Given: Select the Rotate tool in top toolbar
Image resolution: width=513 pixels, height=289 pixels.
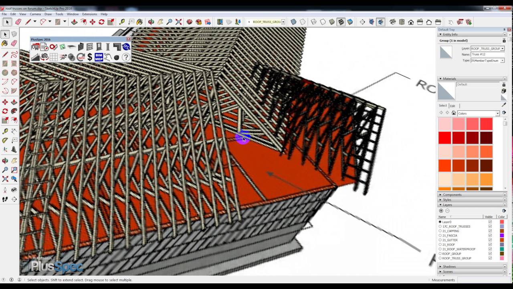Looking at the screenshot, I should [x=101, y=22].
